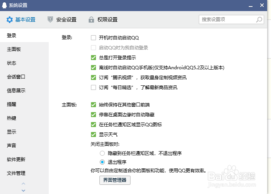Switch to 权限设置 tab
Screen dimensions: 271x194
pos(103,20)
